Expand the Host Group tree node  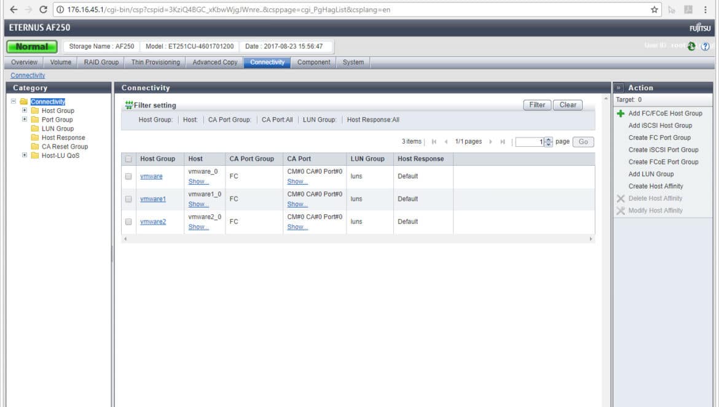click(x=25, y=110)
